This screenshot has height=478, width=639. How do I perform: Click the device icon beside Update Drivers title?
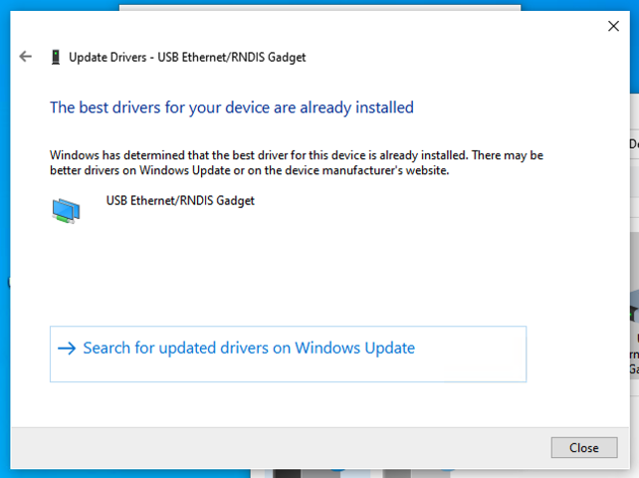click(56, 57)
